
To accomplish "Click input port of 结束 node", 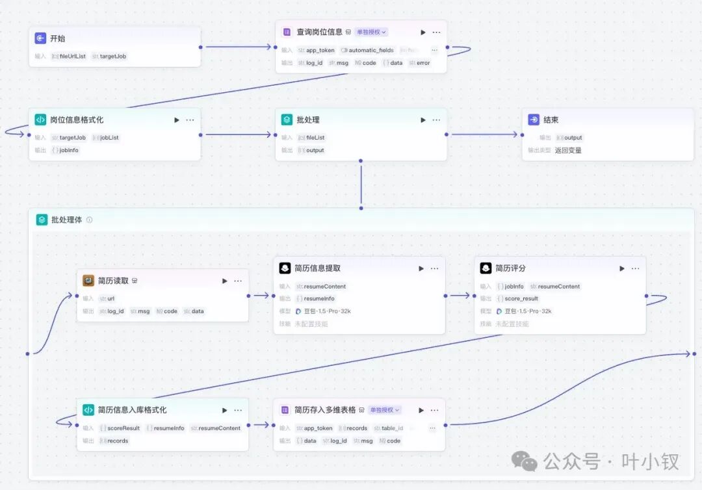I will [522, 135].
